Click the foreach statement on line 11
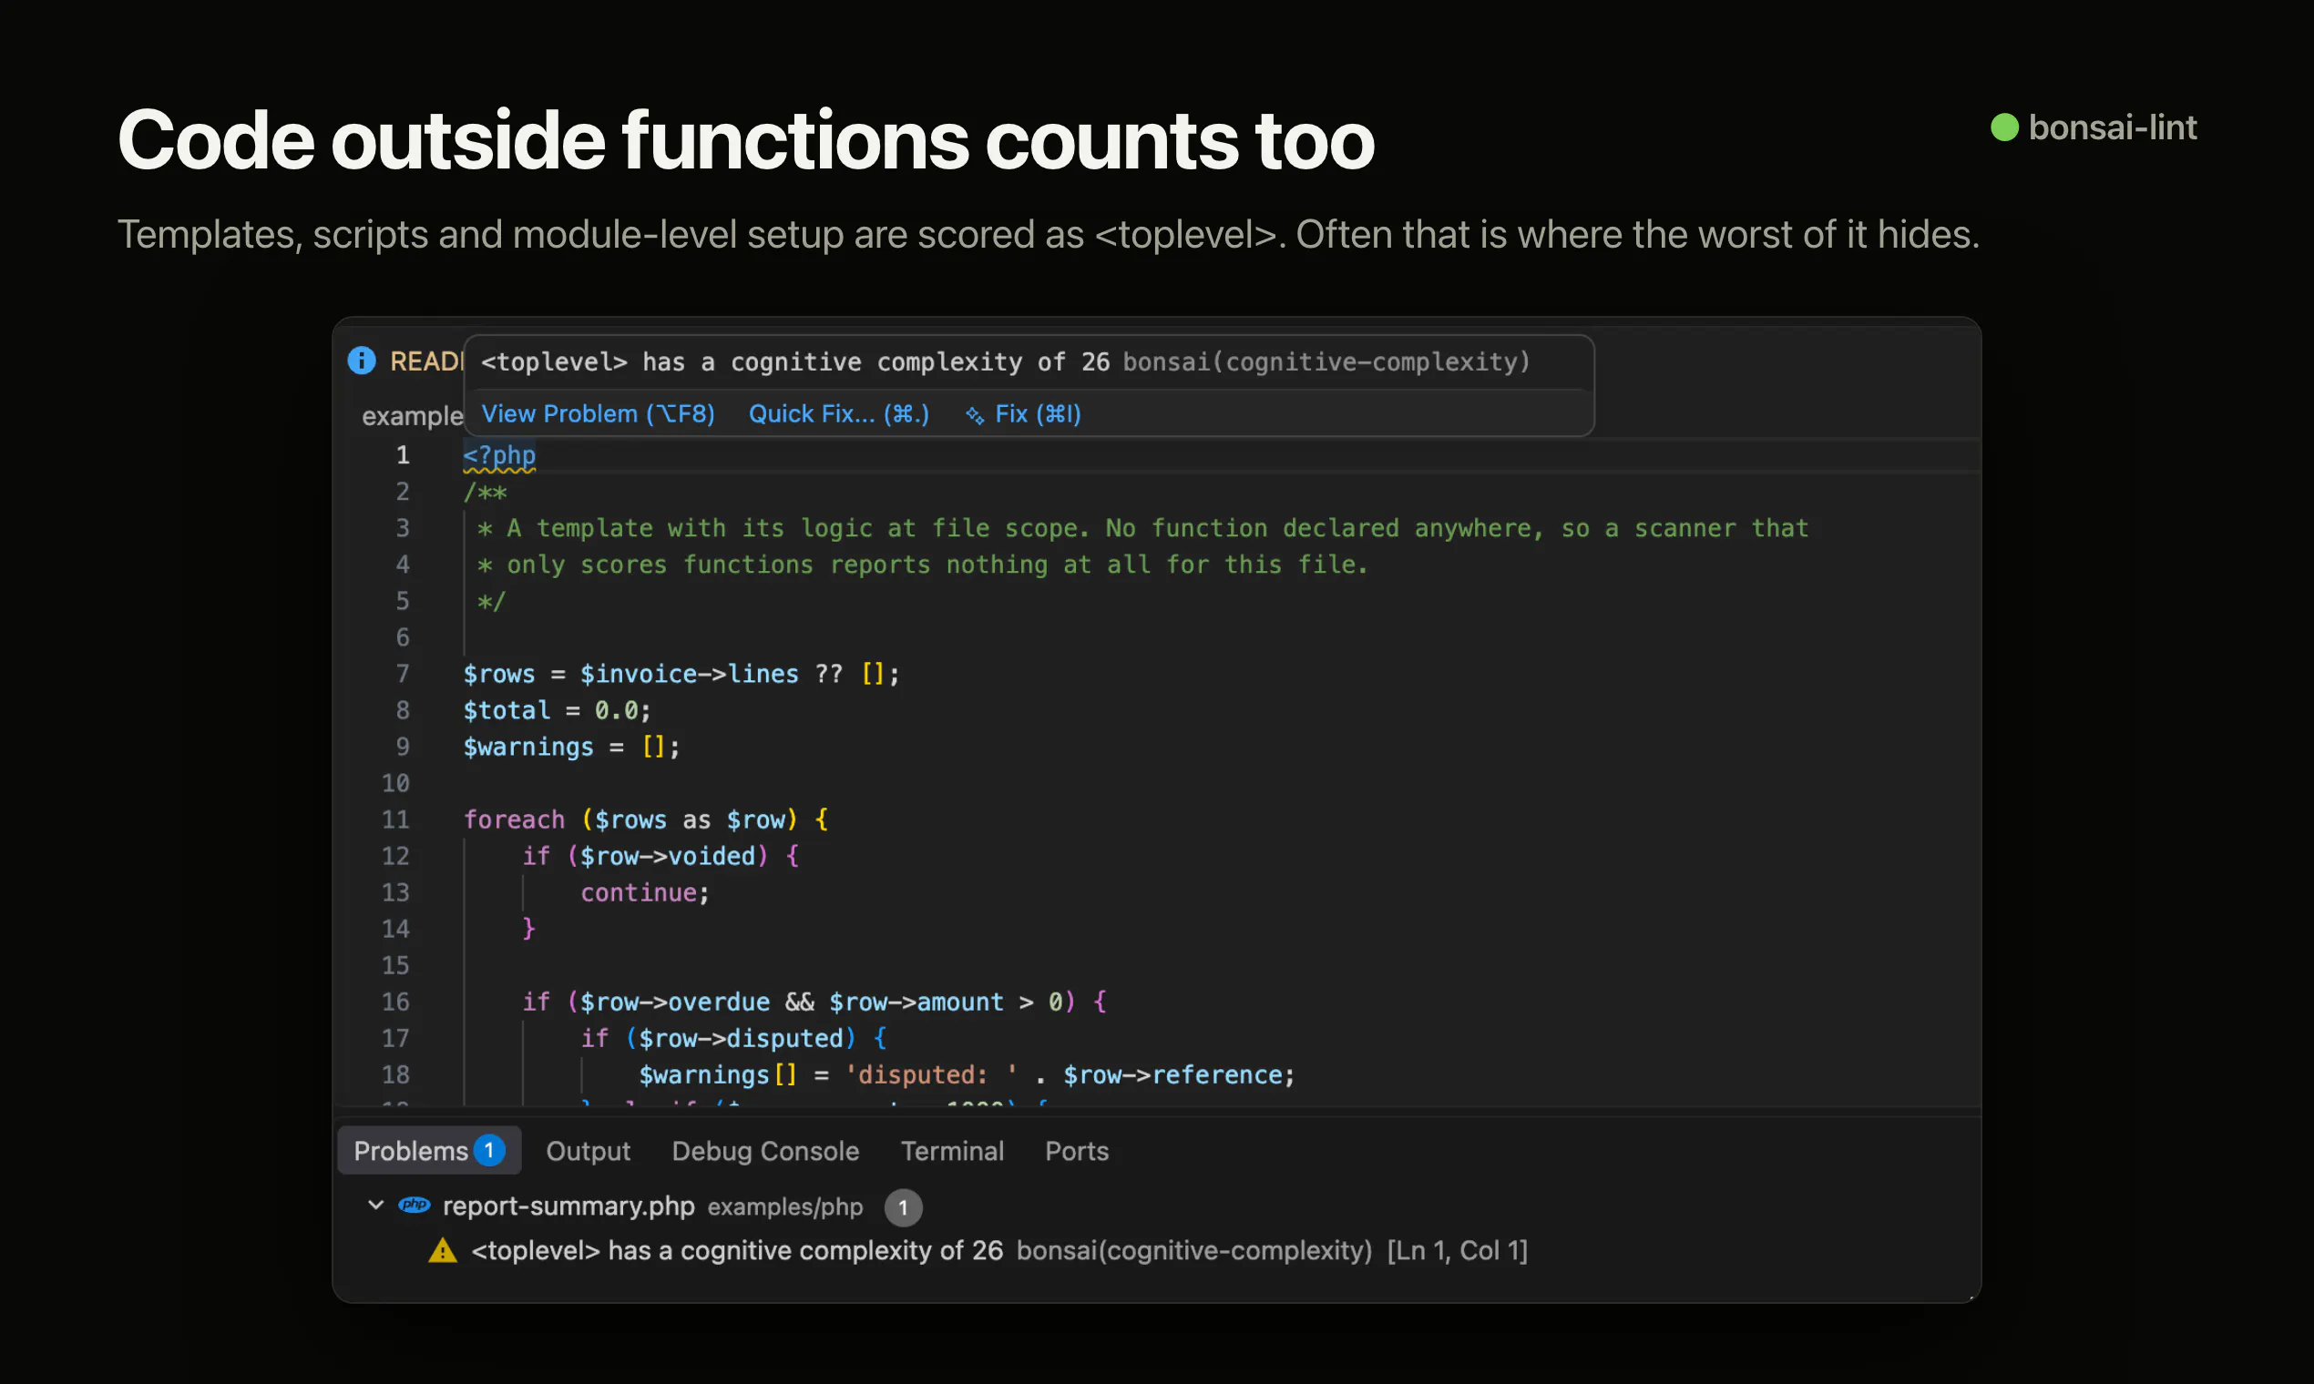The image size is (2314, 1384). 514,819
